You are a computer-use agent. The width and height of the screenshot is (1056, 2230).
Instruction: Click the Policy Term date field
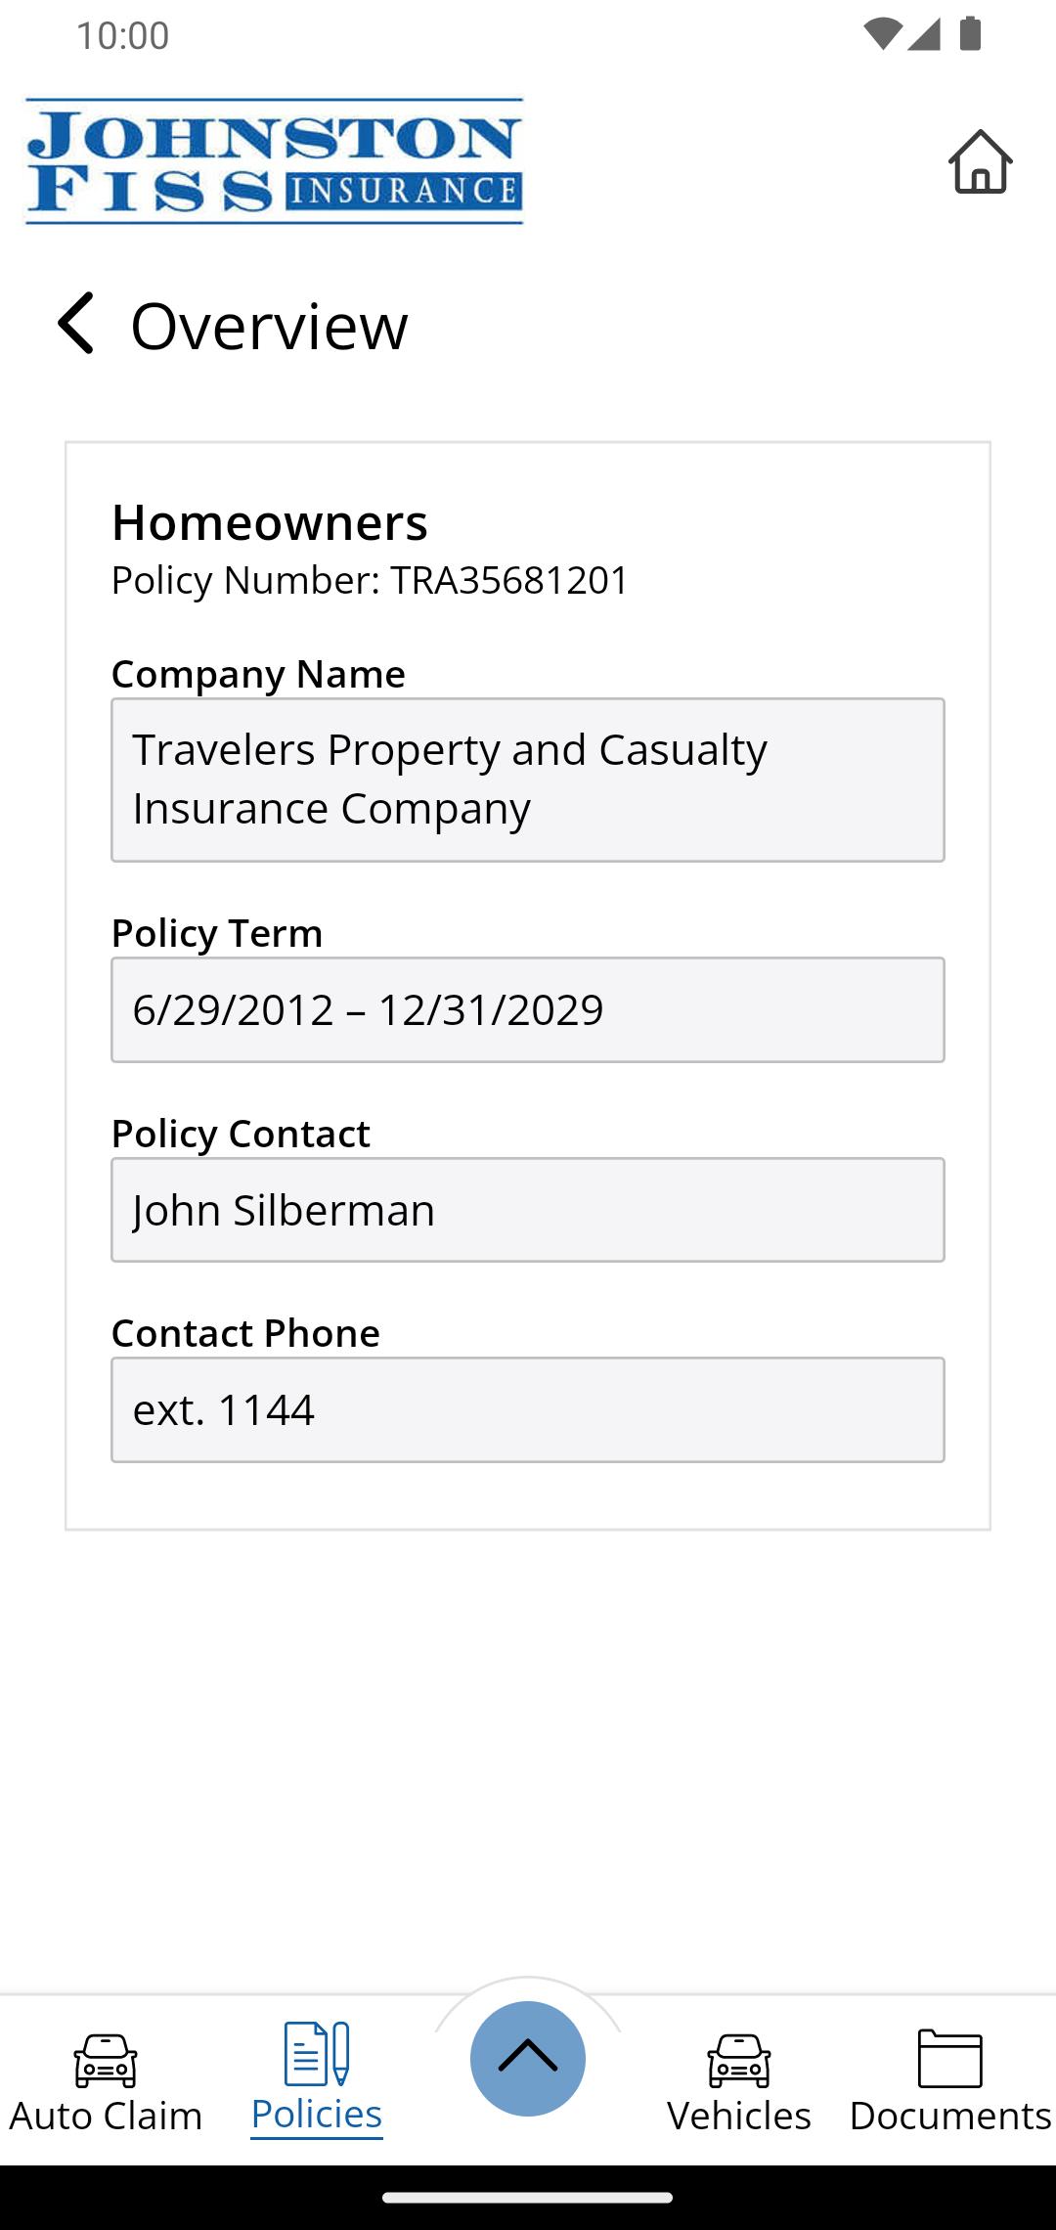click(x=528, y=1009)
